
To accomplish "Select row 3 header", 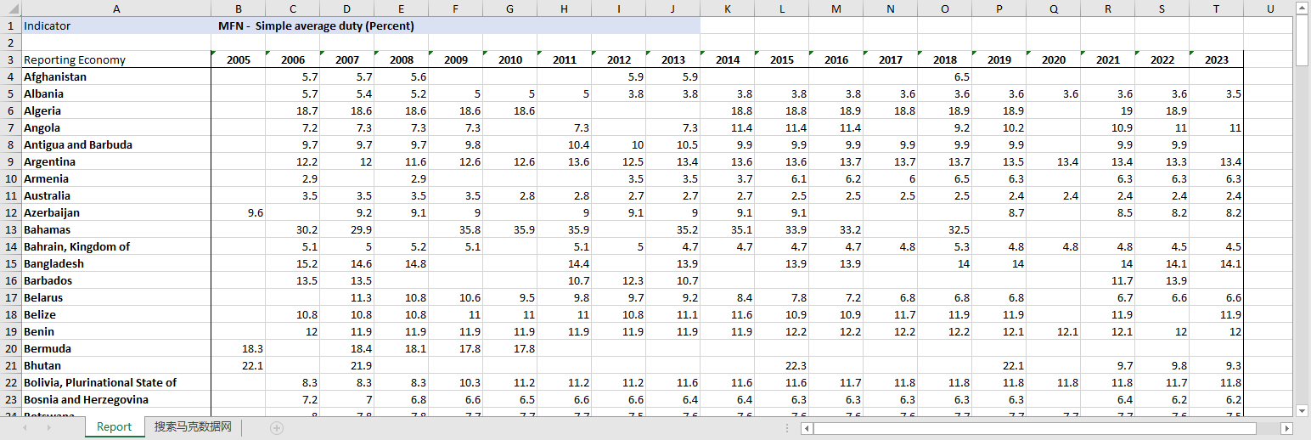I will [10, 59].
